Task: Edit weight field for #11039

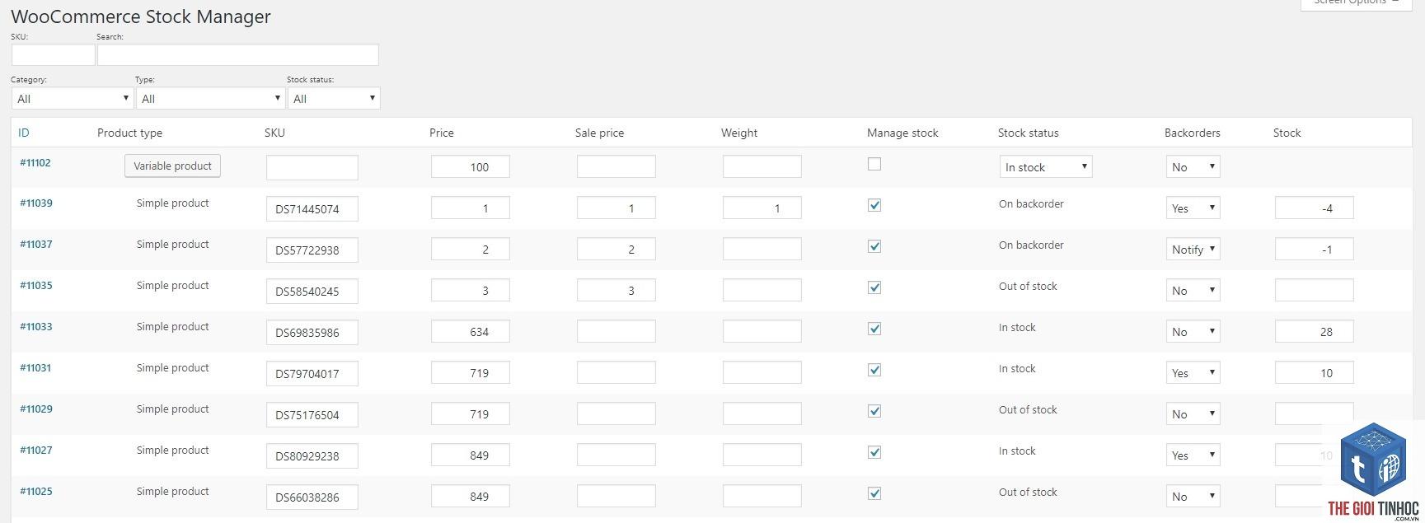Action: 762,208
